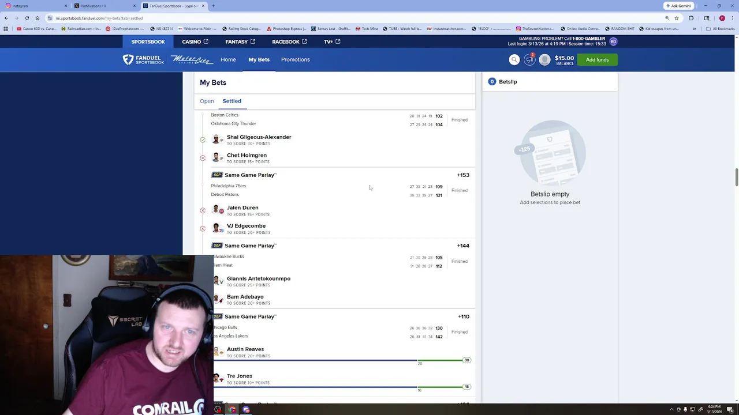This screenshot has width=739, height=415.
Task: Open the CASINO external link
Action: (x=195, y=41)
